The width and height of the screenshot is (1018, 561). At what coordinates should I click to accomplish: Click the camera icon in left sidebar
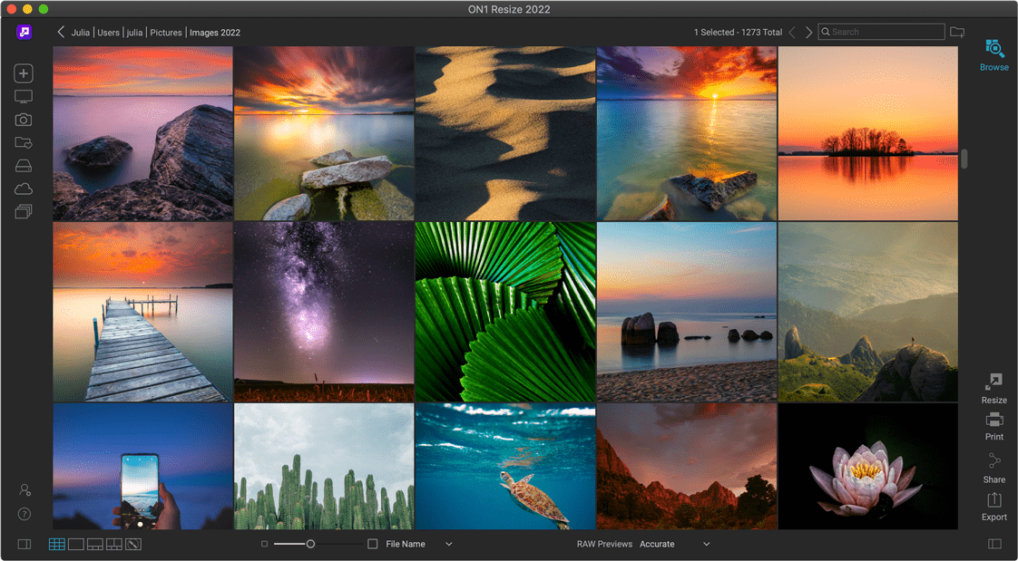click(24, 120)
